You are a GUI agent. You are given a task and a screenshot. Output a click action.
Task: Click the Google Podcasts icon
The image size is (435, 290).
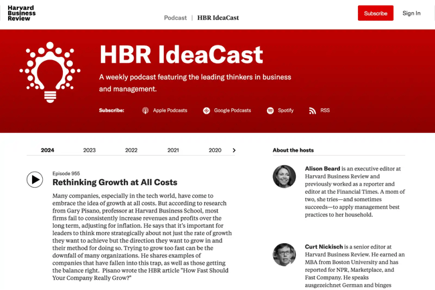pos(206,111)
